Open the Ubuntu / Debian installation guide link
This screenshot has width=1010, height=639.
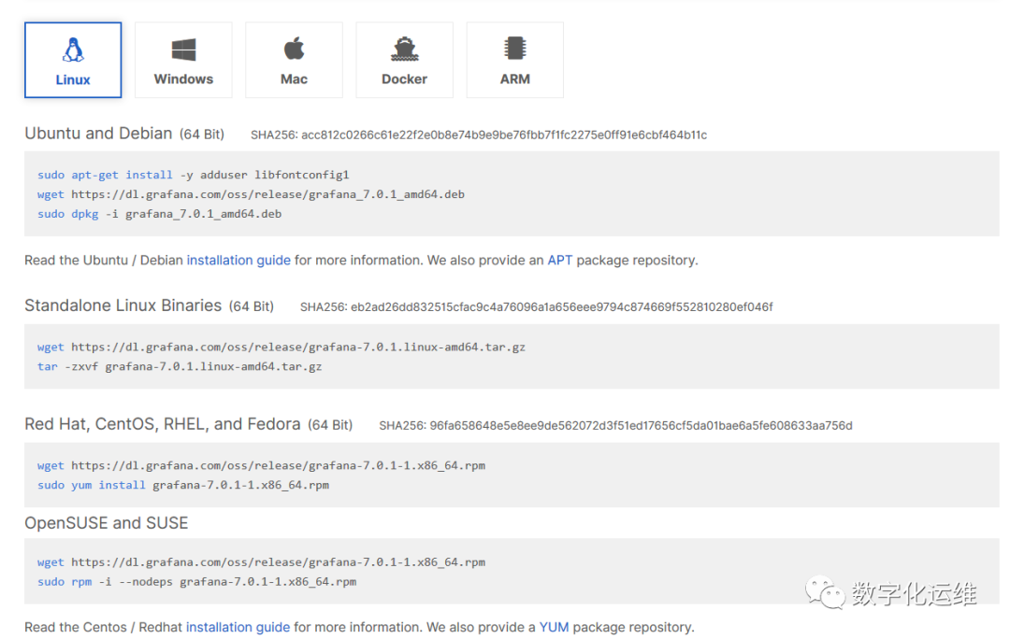[x=238, y=261]
